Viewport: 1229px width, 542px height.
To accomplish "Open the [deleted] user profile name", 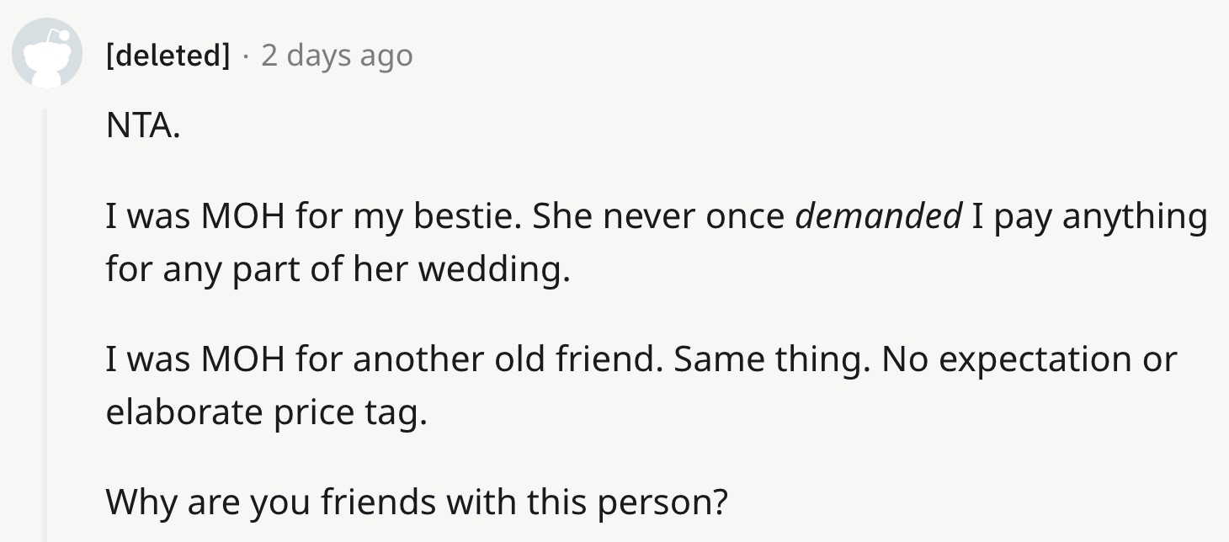I will pyautogui.click(x=168, y=56).
